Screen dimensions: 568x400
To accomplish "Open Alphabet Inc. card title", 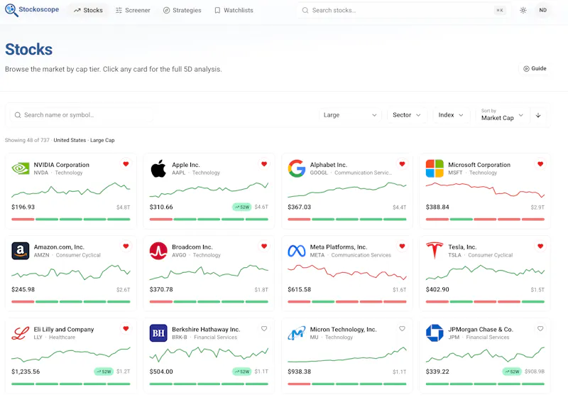I will pyautogui.click(x=328, y=165).
